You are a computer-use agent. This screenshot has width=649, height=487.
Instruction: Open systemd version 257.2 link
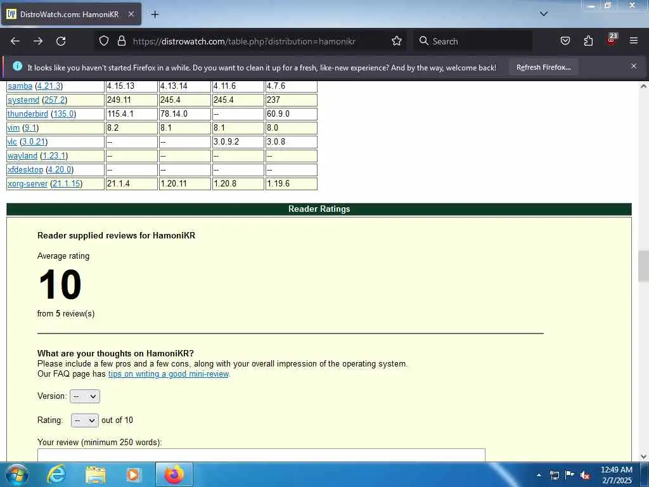click(x=55, y=100)
